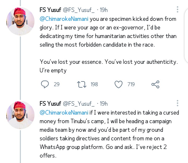Like the first tweet with heart icon

click(x=119, y=84)
